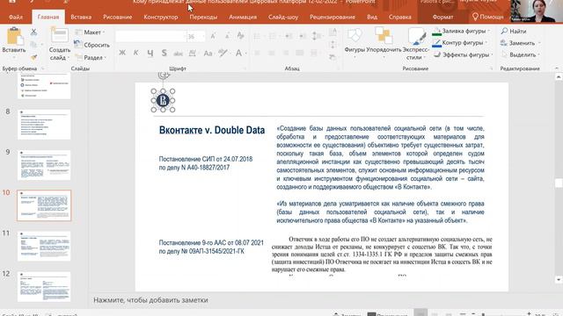Image resolution: width=563 pixels, height=316 pixels.
Task: Open character spacing (AV) options
Action: [x=193, y=54]
